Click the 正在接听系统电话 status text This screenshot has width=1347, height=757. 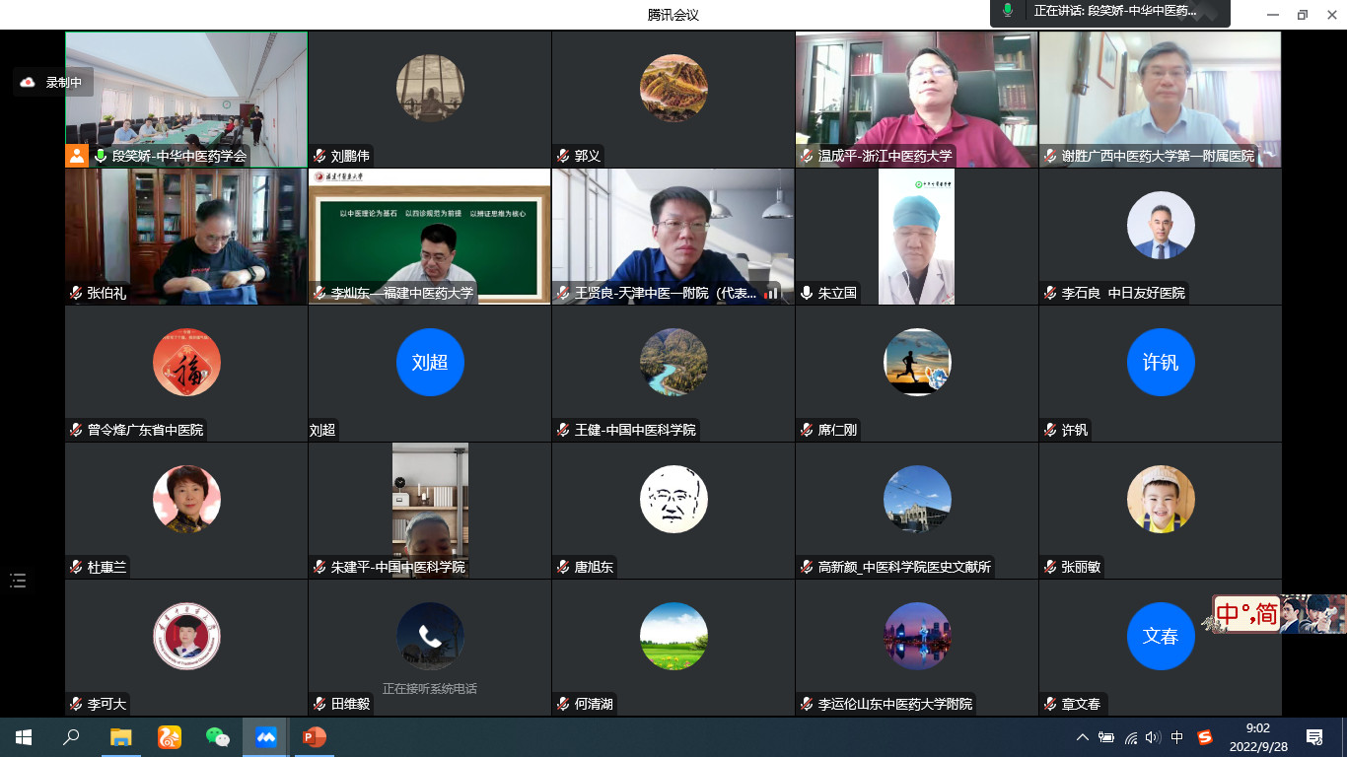pos(430,688)
